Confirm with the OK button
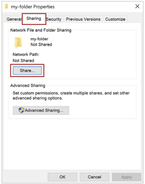 click(x=62, y=177)
